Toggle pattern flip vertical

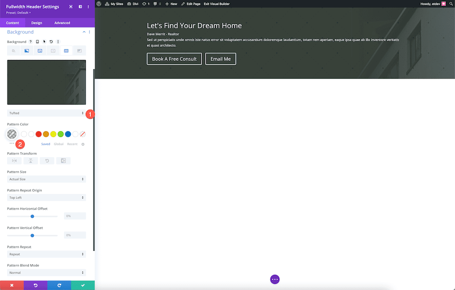[x=31, y=161]
